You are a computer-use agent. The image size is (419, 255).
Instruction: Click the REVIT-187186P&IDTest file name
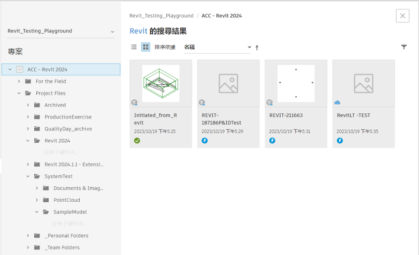click(221, 119)
